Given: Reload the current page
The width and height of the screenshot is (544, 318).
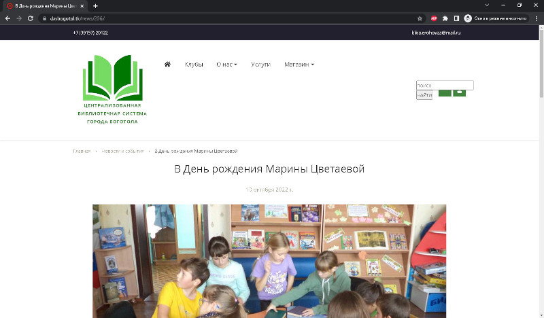Looking at the screenshot, I should (31, 18).
